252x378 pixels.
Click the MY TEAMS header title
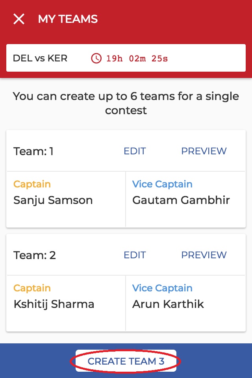pyautogui.click(x=68, y=19)
